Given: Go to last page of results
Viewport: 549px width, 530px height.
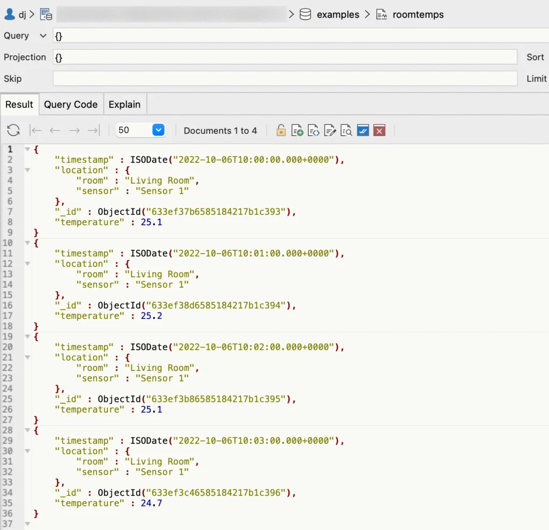Looking at the screenshot, I should pyautogui.click(x=93, y=131).
